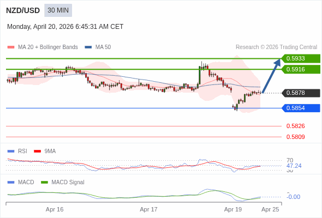This screenshot has height=218, width=322.
Task: Click the MA 50 legend label
Action: (103, 47)
